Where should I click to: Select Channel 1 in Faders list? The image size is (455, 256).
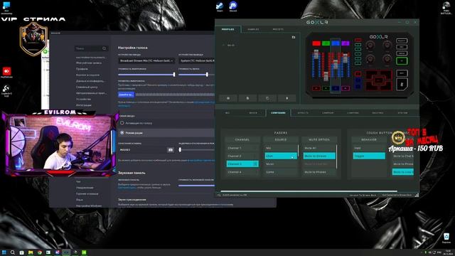pos(242,148)
